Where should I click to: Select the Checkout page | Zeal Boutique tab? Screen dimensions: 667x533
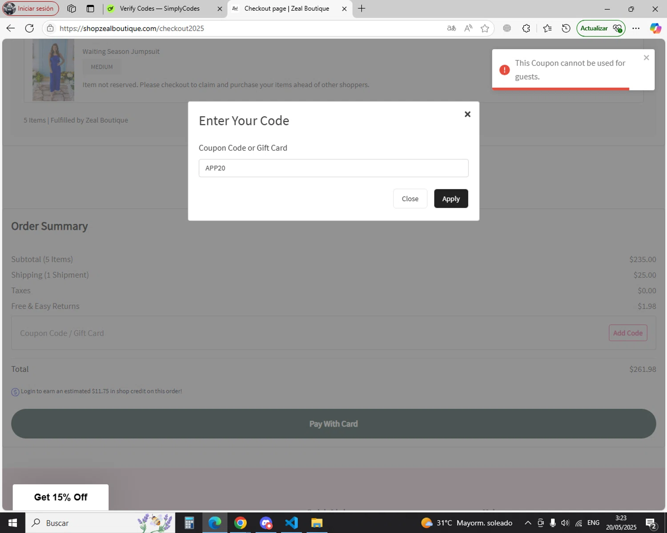point(287,8)
